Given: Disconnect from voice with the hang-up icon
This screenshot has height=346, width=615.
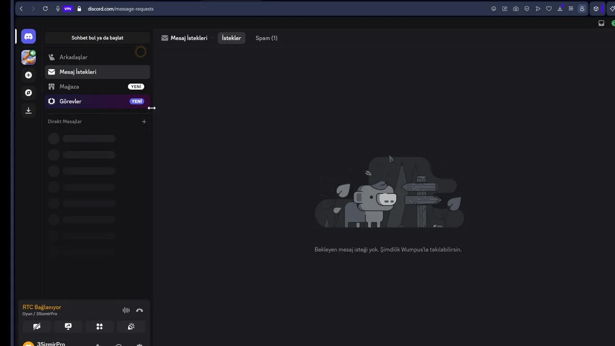Looking at the screenshot, I should tap(139, 310).
